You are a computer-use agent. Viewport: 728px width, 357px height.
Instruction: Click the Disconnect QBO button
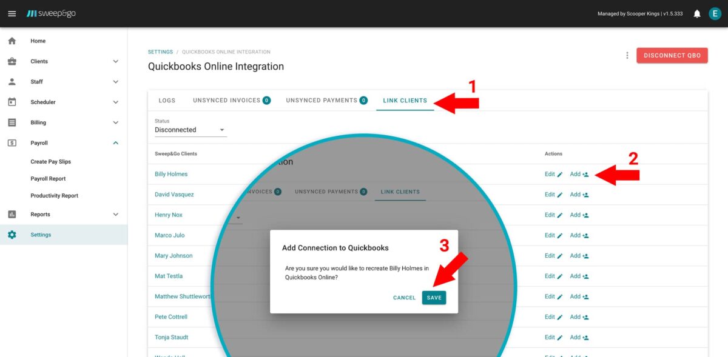click(x=672, y=55)
